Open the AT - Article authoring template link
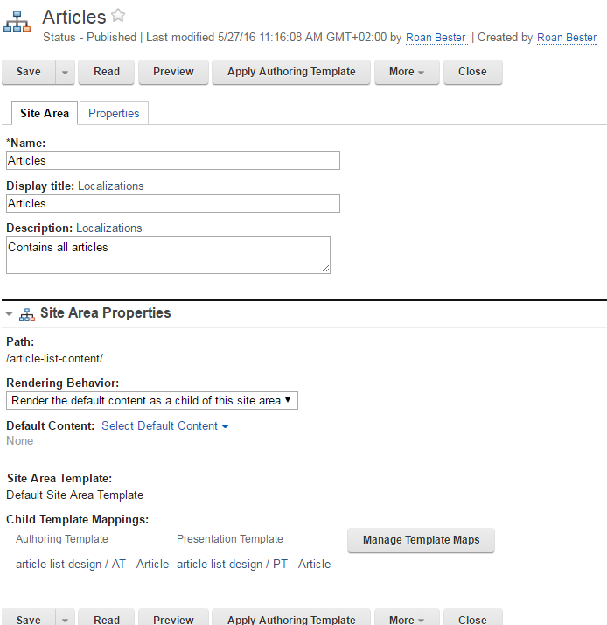607x625 pixels. 92,565
